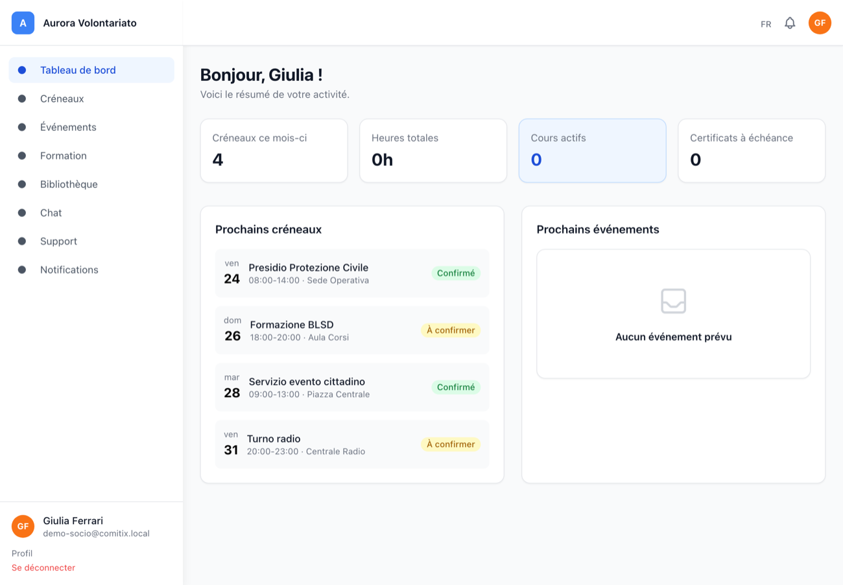Click the Profil link
The height and width of the screenshot is (585, 843).
coord(22,553)
